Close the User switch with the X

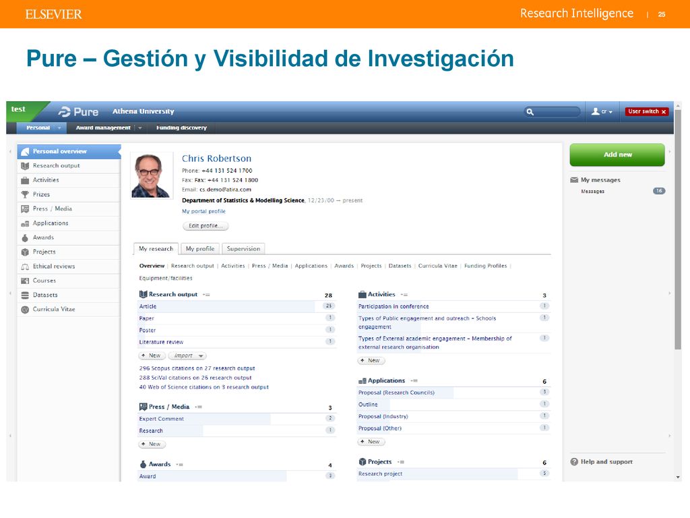pos(664,112)
